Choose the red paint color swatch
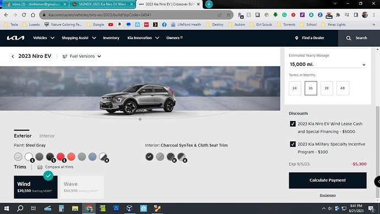This screenshot has width=380, height=214. (x=61, y=157)
